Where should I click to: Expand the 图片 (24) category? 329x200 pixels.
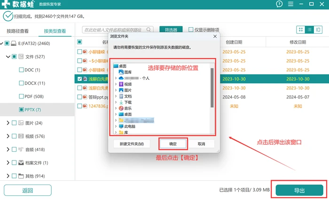tap(8, 123)
